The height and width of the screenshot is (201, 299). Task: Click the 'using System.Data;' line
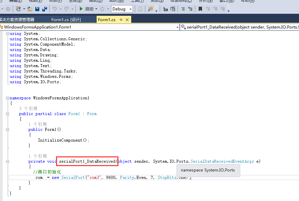[31, 50]
